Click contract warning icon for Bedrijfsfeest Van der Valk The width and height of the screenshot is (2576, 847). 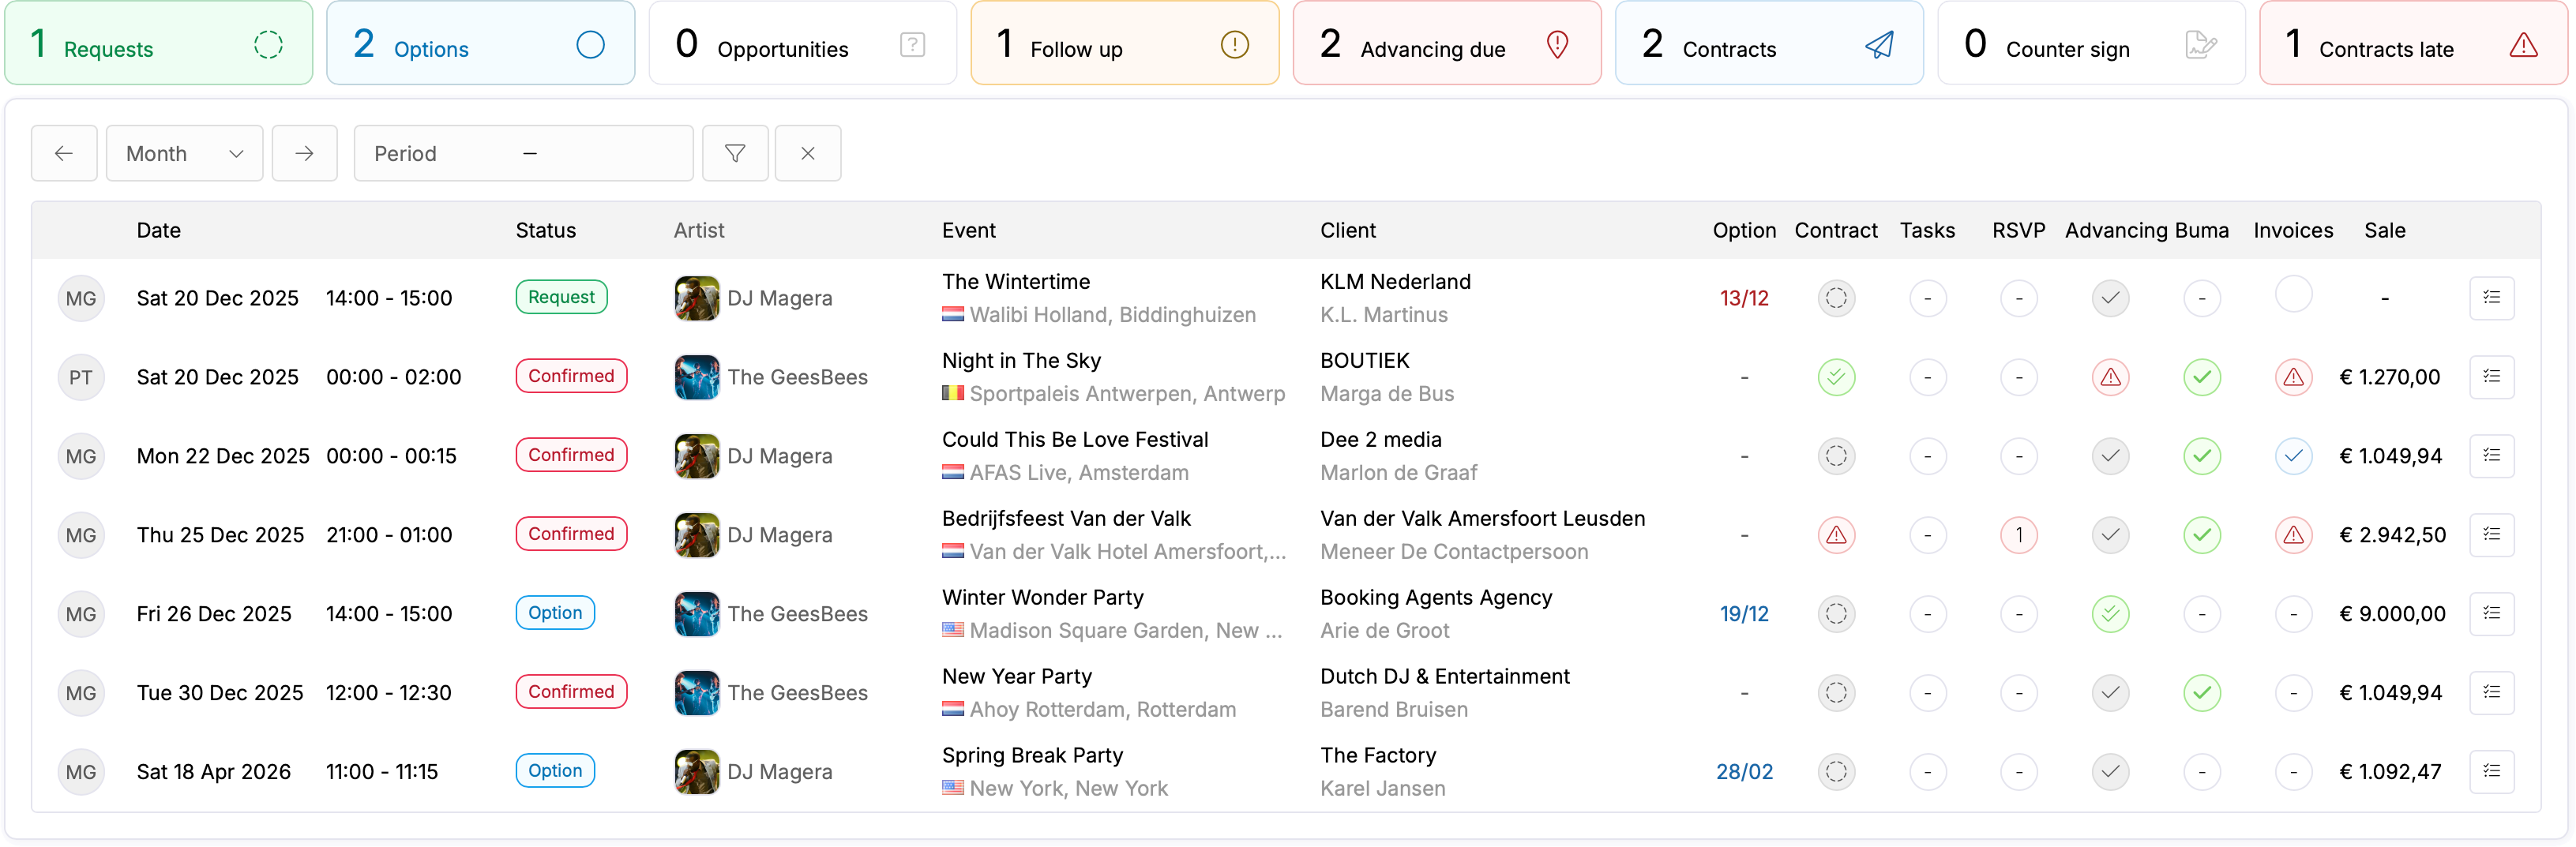pos(1836,535)
